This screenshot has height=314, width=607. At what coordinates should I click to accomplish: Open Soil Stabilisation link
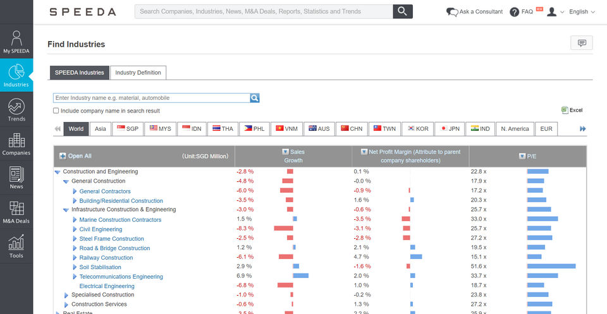click(101, 267)
